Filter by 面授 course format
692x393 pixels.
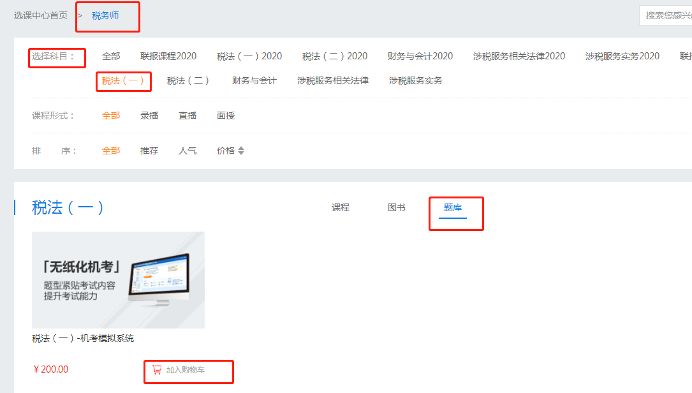[226, 115]
